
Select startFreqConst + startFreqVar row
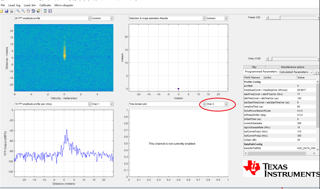click(x=280, y=94)
